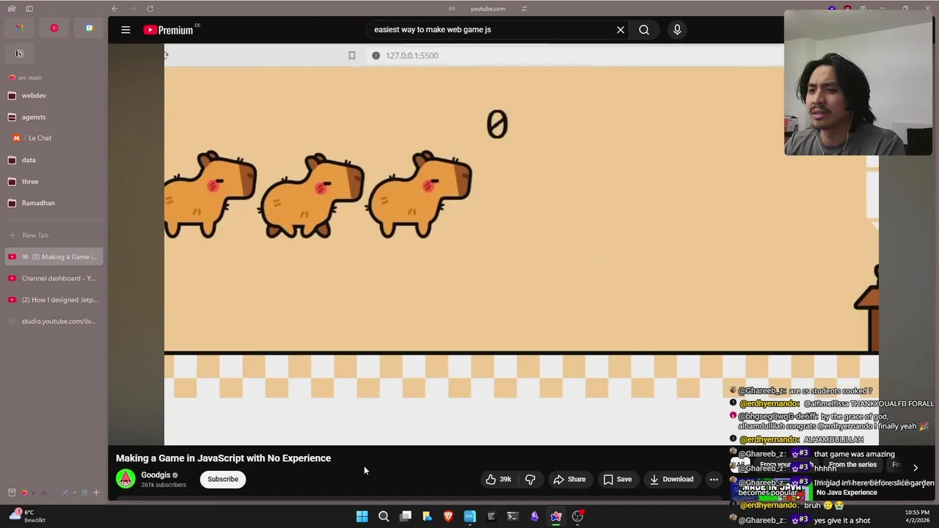Open Windows taskbar search

click(384, 516)
